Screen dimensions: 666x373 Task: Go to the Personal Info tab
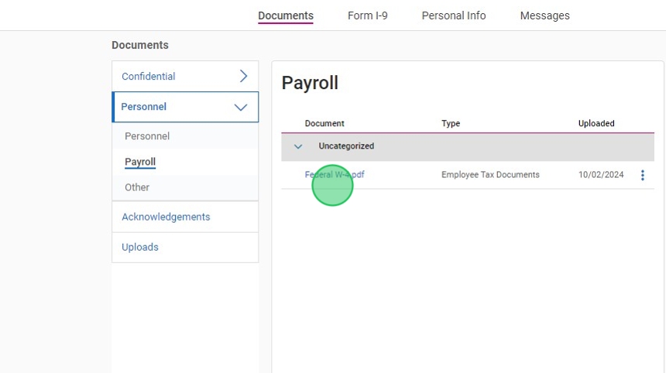tap(454, 15)
